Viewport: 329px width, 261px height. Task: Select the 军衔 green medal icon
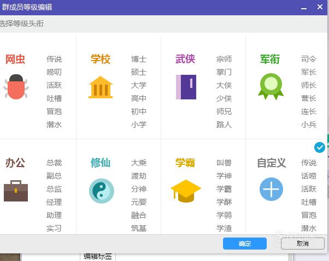pos(271,87)
